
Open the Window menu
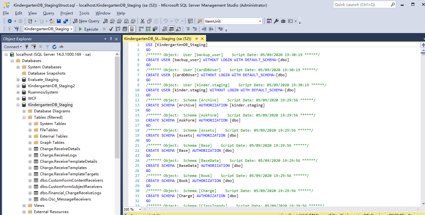[x=103, y=13]
